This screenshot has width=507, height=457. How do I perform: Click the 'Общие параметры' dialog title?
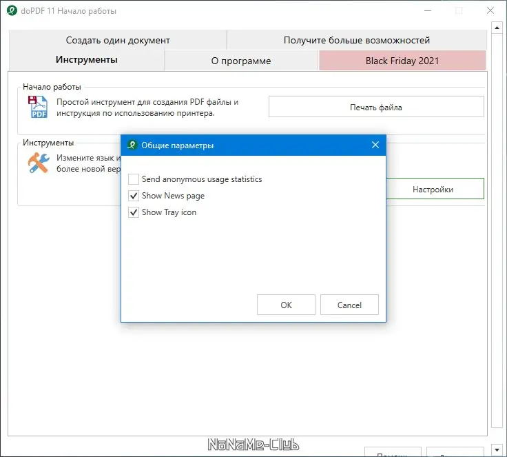click(x=178, y=145)
